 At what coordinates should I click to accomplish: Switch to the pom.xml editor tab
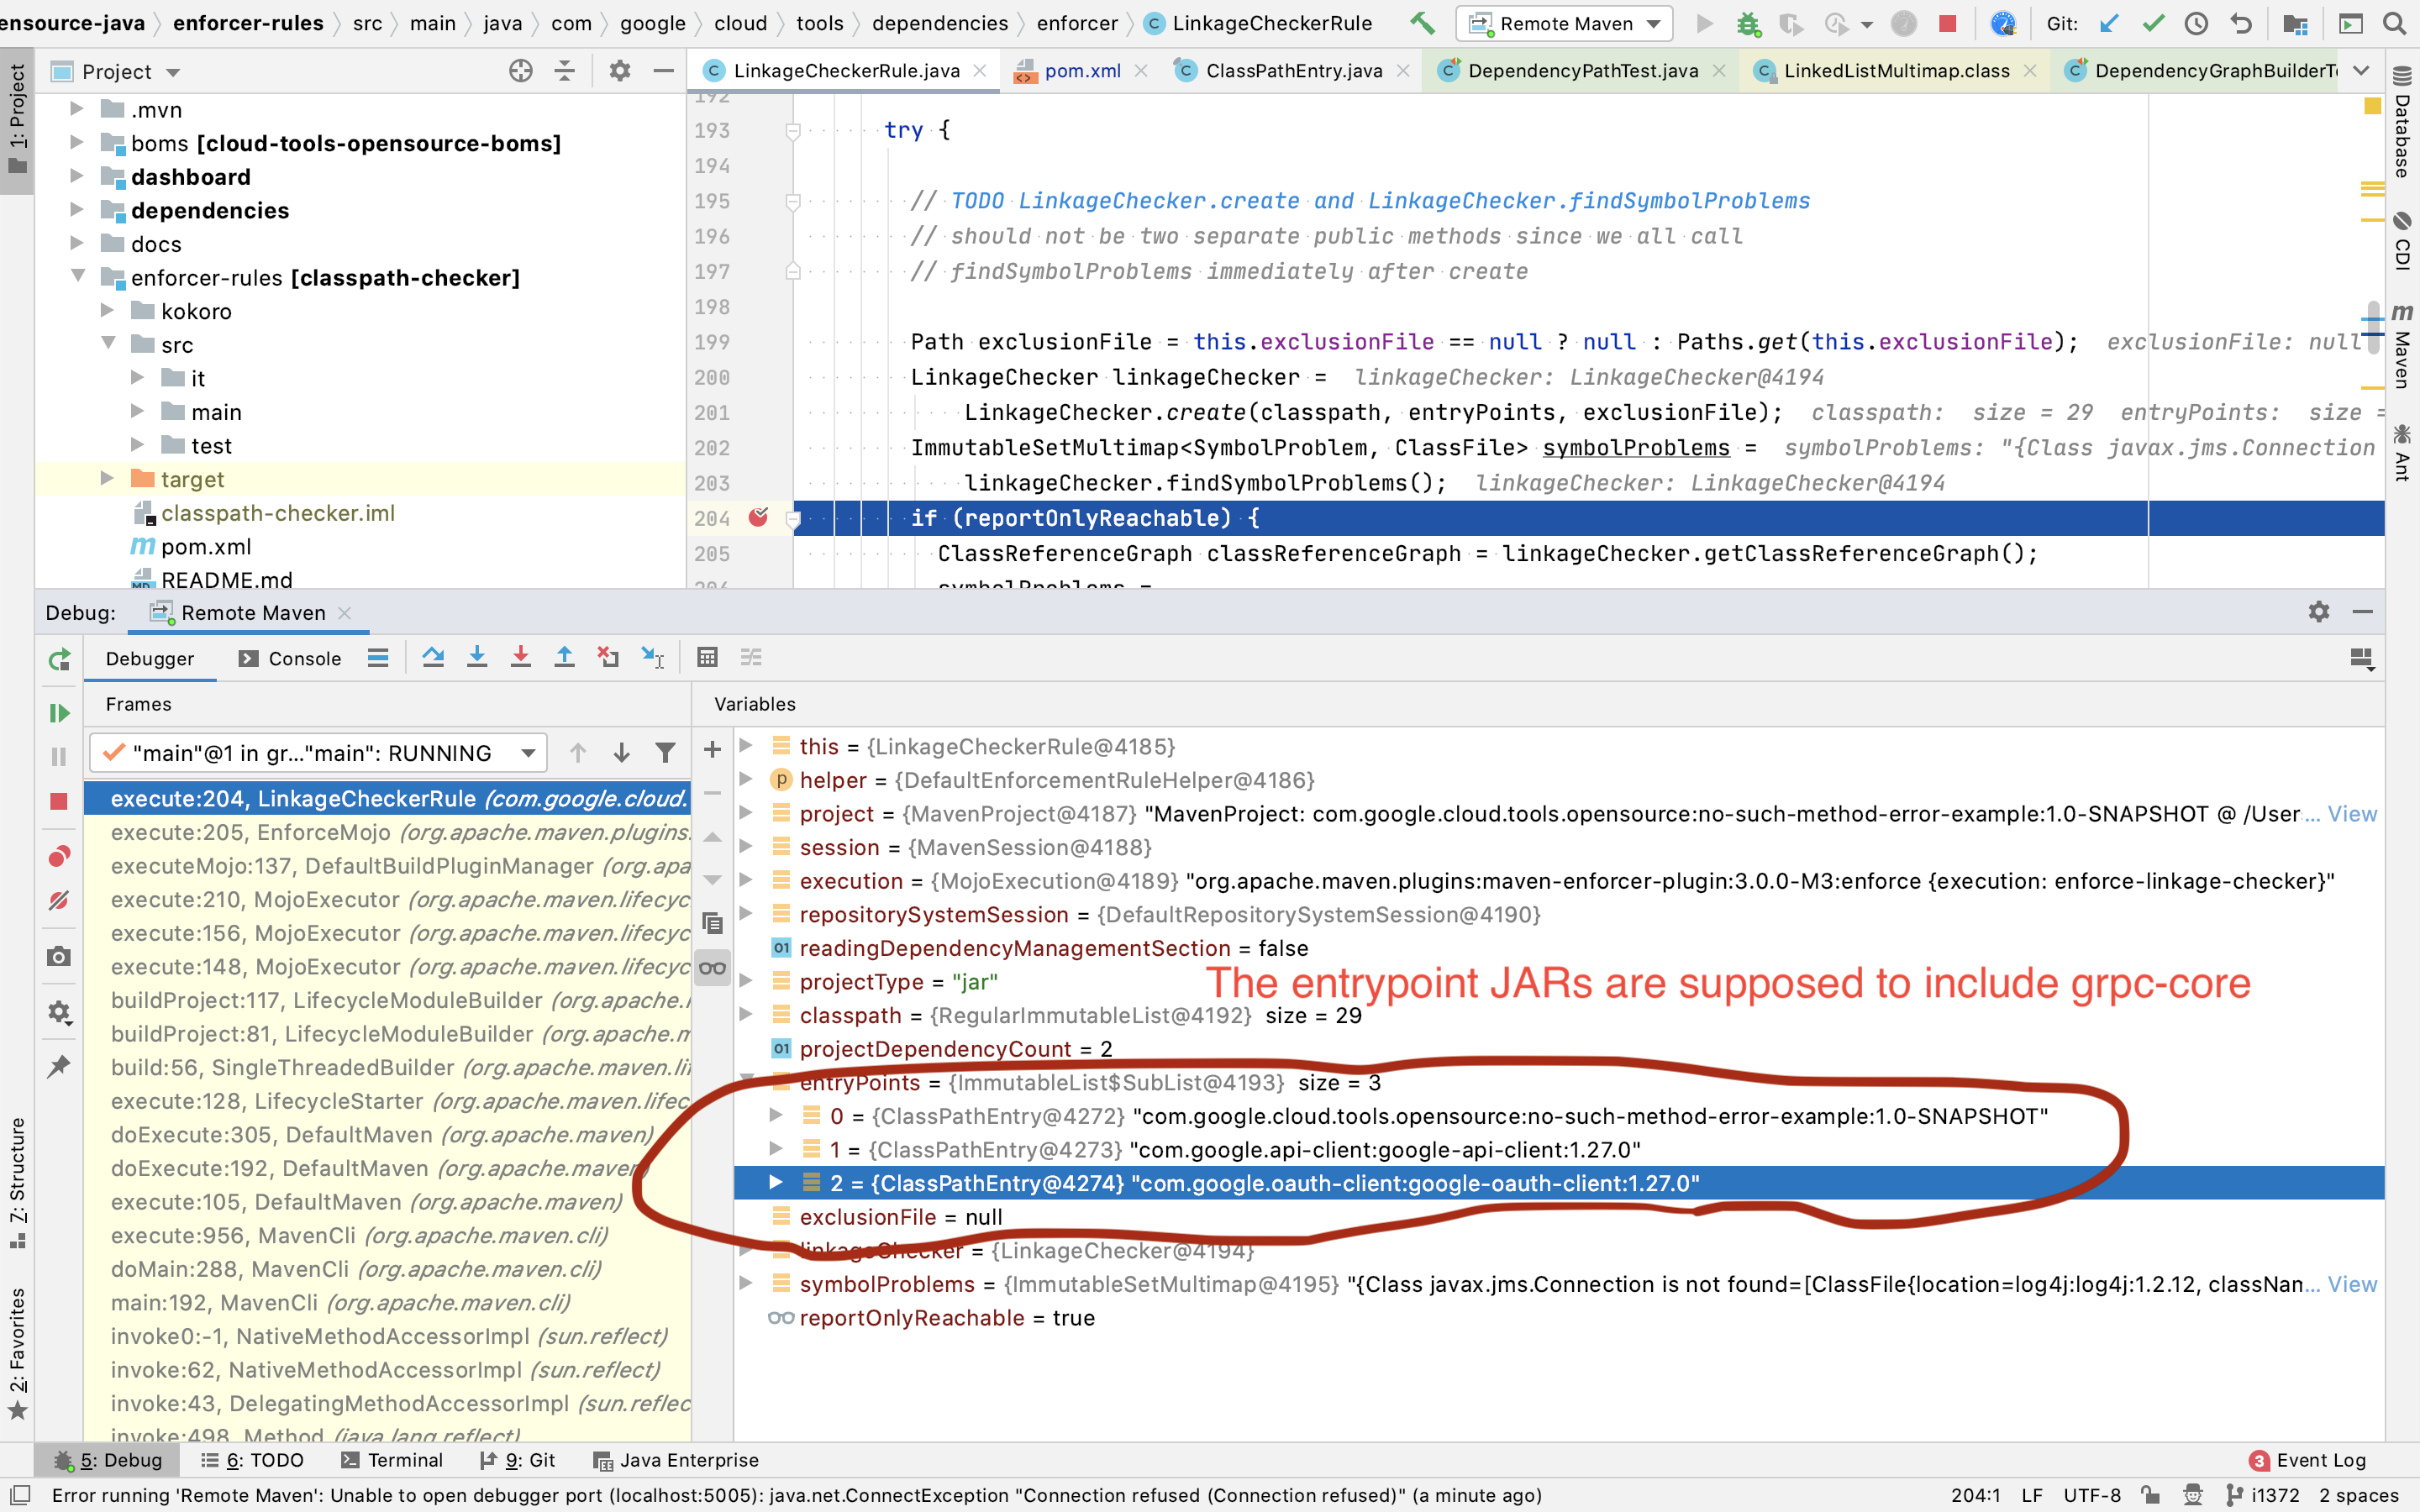[x=1082, y=70]
